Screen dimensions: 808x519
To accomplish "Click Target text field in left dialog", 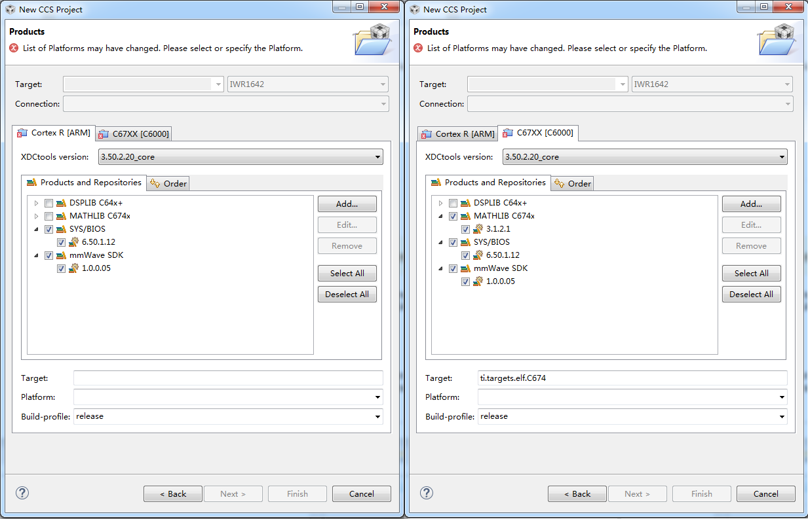I will point(228,378).
